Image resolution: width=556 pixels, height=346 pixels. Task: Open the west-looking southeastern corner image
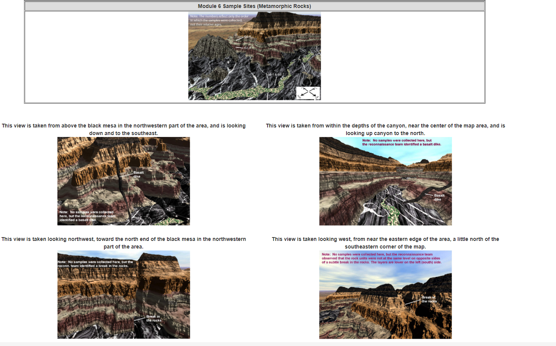pyautogui.click(x=385, y=294)
